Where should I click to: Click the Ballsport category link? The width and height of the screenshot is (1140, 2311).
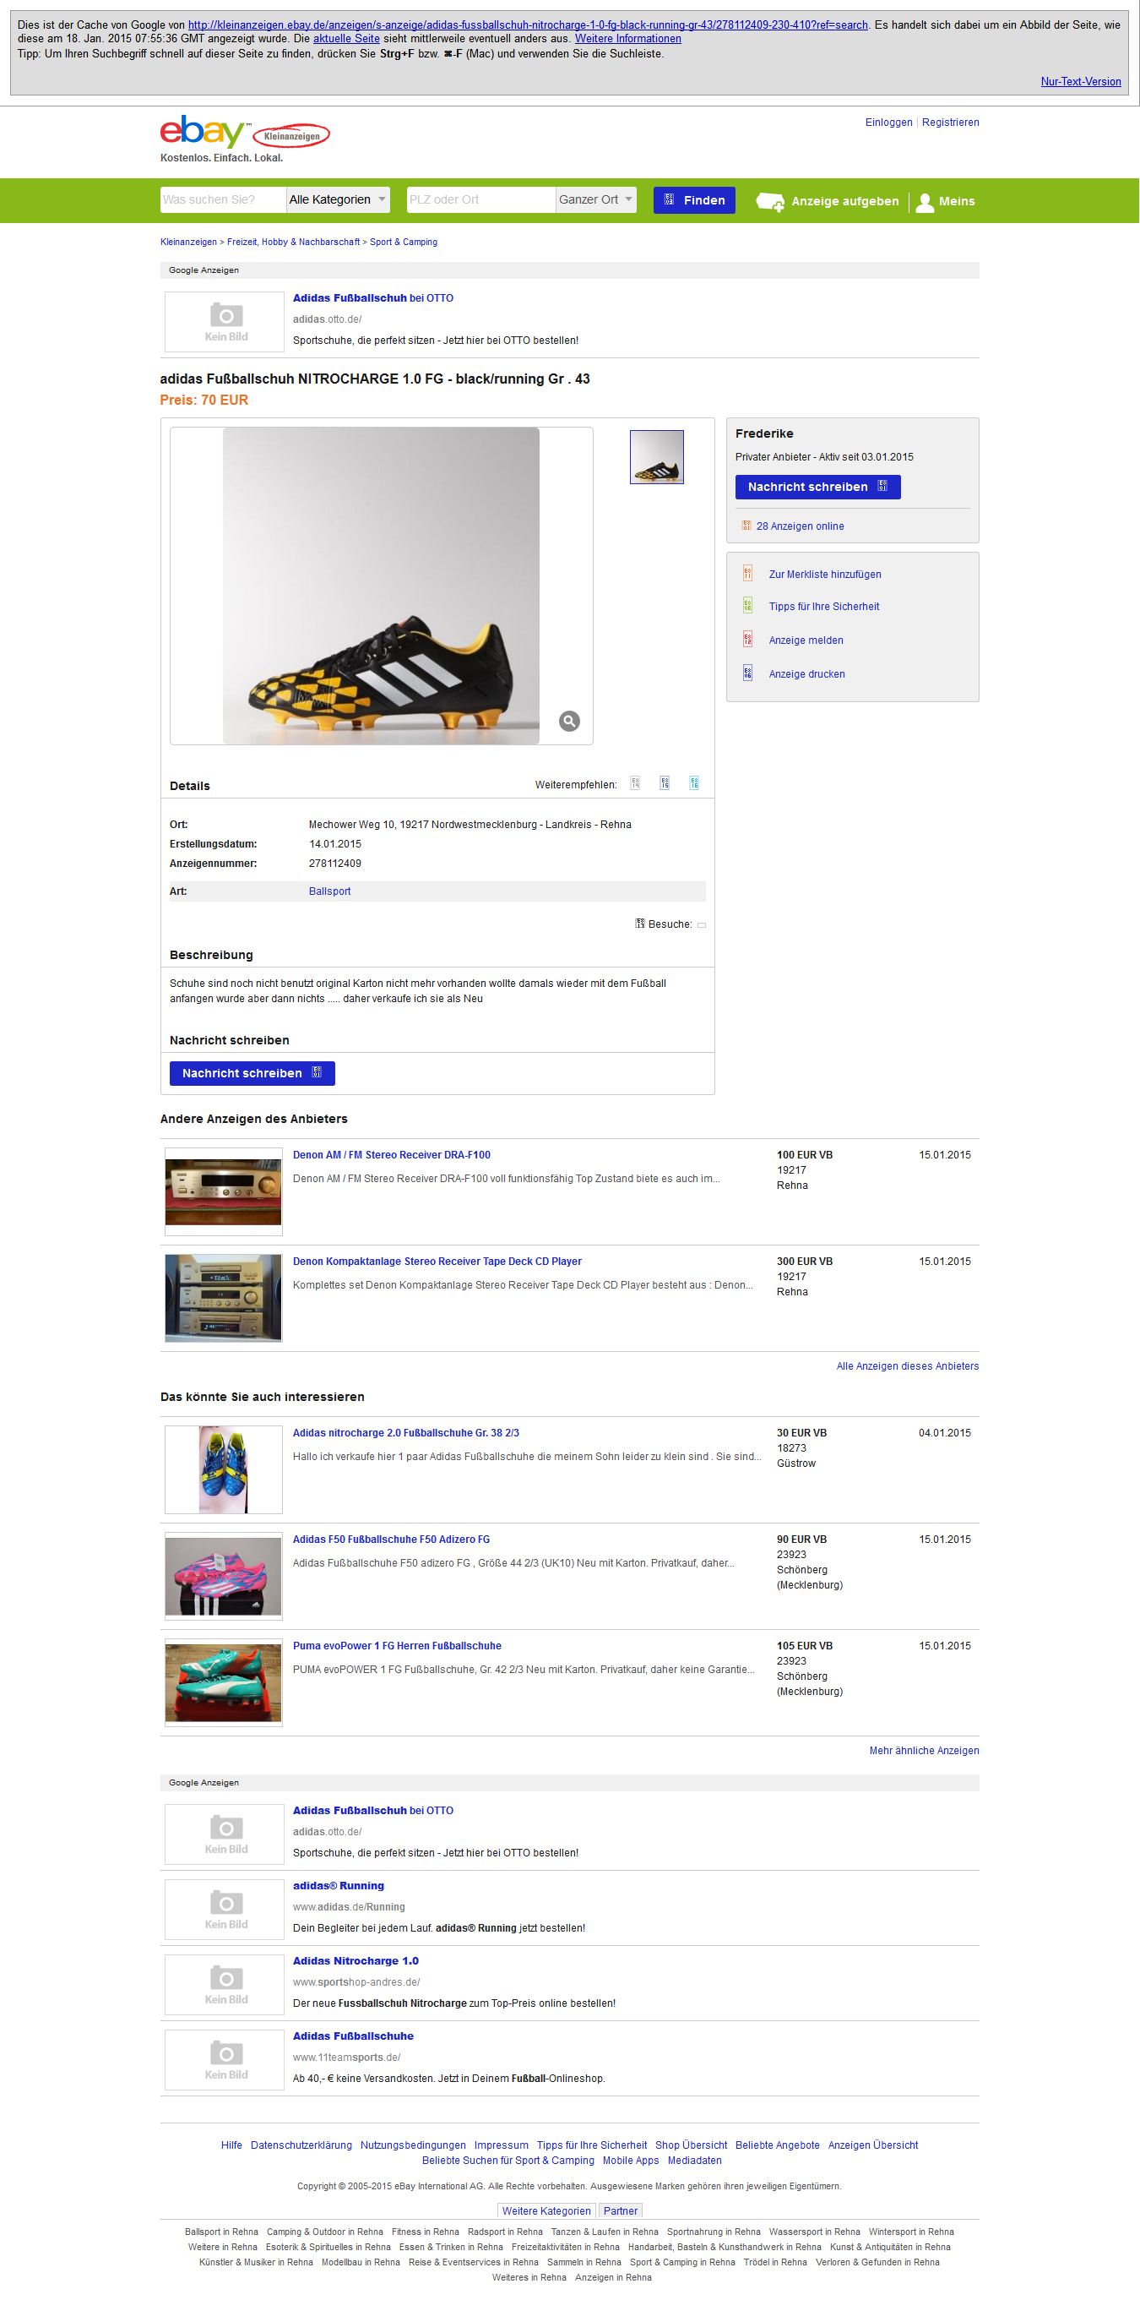(330, 891)
